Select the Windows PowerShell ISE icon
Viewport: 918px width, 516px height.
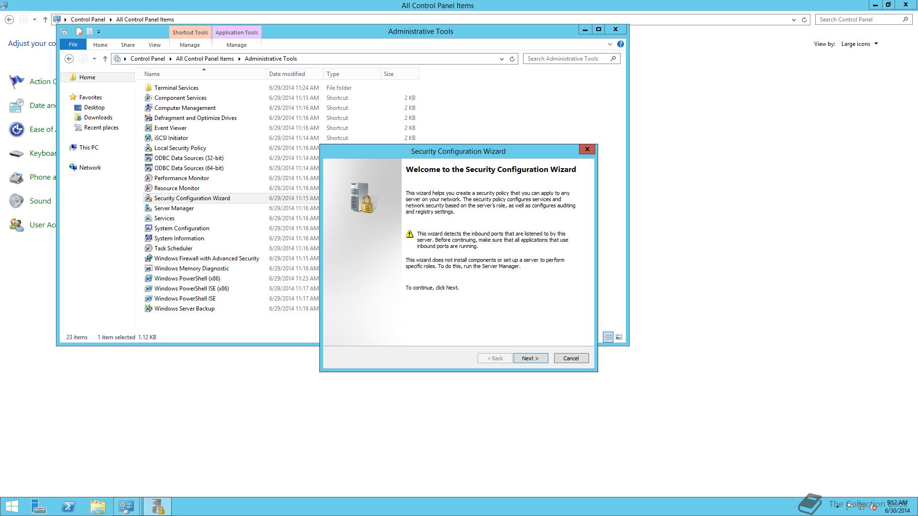point(148,299)
